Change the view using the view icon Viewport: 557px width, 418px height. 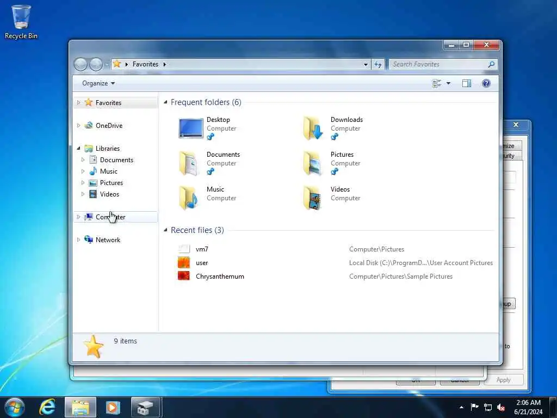point(437,83)
